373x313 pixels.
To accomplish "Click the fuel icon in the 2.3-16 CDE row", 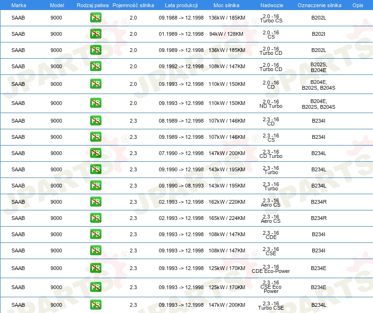I will point(95,234).
